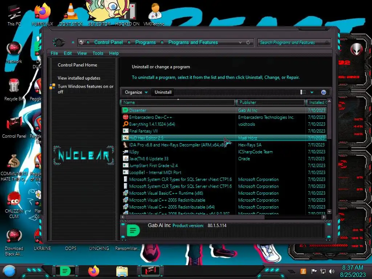
Task: Click the horizontal scrollbar left arrow
Action: coord(123,217)
